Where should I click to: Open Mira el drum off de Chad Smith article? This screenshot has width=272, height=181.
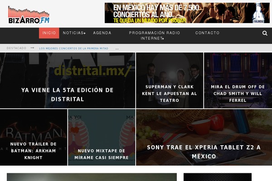238,81
